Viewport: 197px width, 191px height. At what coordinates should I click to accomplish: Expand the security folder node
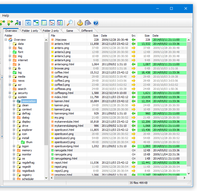click(10, 93)
